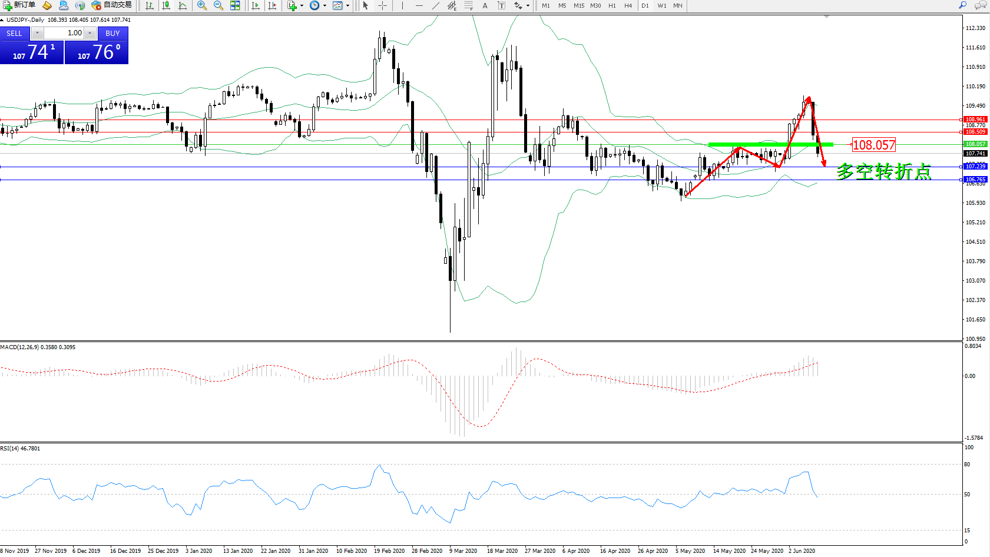Click the zoom out magnifier icon

218,5
